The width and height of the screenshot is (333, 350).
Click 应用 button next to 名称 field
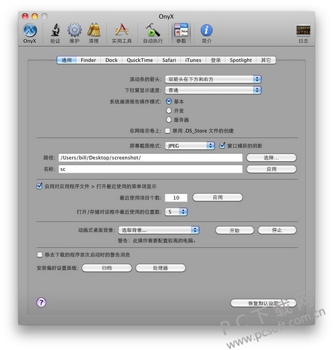(271, 169)
